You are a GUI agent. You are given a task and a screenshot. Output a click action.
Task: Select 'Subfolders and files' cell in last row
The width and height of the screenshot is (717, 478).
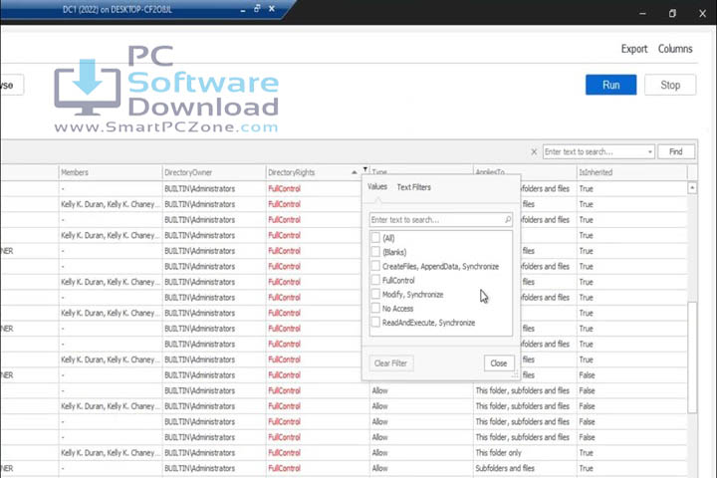(x=525, y=468)
